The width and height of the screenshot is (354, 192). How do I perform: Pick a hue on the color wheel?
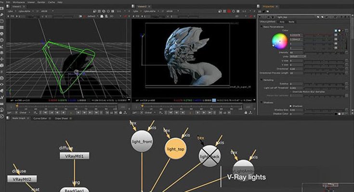280,41
